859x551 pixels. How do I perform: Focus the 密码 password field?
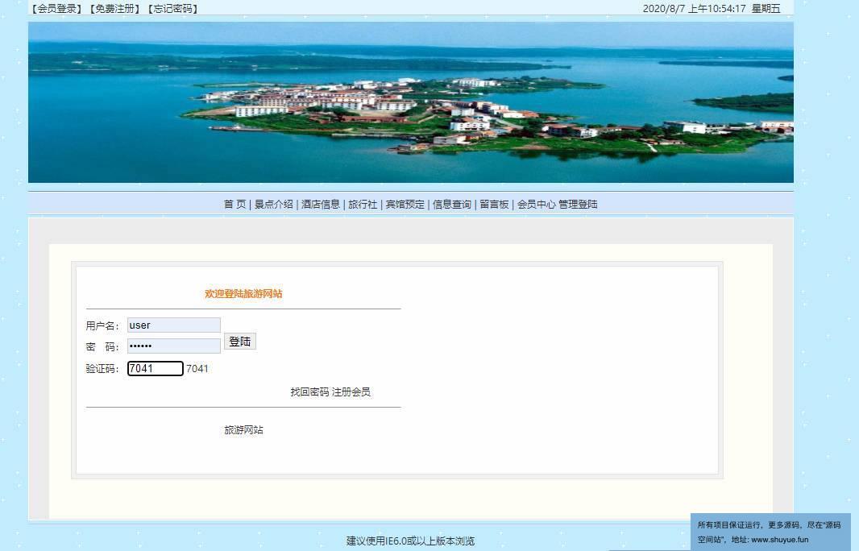(174, 346)
